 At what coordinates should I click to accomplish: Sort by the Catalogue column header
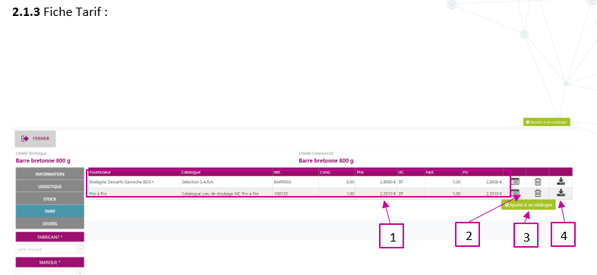[x=226, y=172]
